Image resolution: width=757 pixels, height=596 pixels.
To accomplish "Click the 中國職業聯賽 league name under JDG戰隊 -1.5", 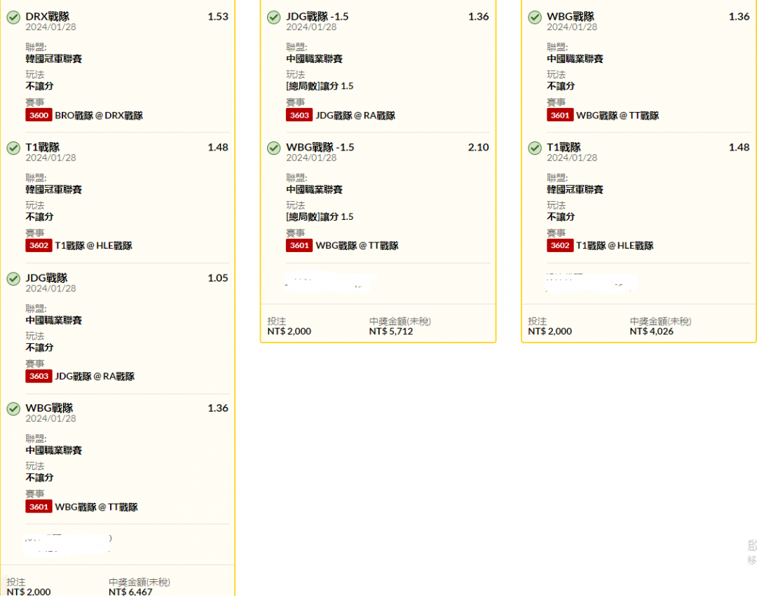I will coord(314,59).
